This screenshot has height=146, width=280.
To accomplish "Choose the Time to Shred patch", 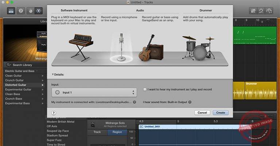I will click(56, 145).
